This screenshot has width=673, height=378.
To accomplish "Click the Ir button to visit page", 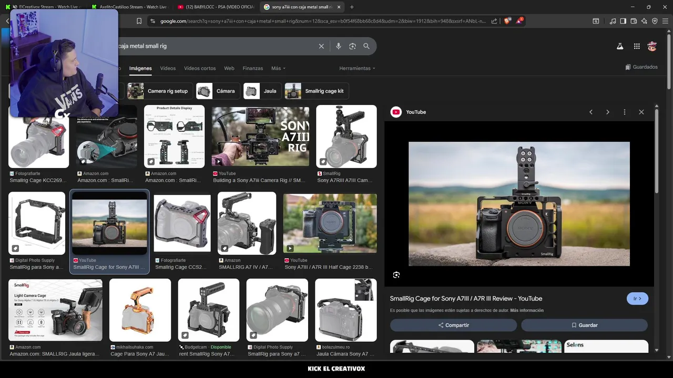I will pos(637,299).
